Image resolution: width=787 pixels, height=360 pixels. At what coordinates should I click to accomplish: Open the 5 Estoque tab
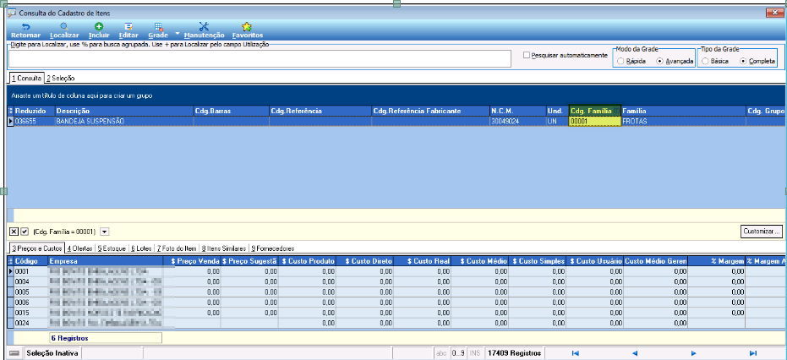click(x=112, y=248)
